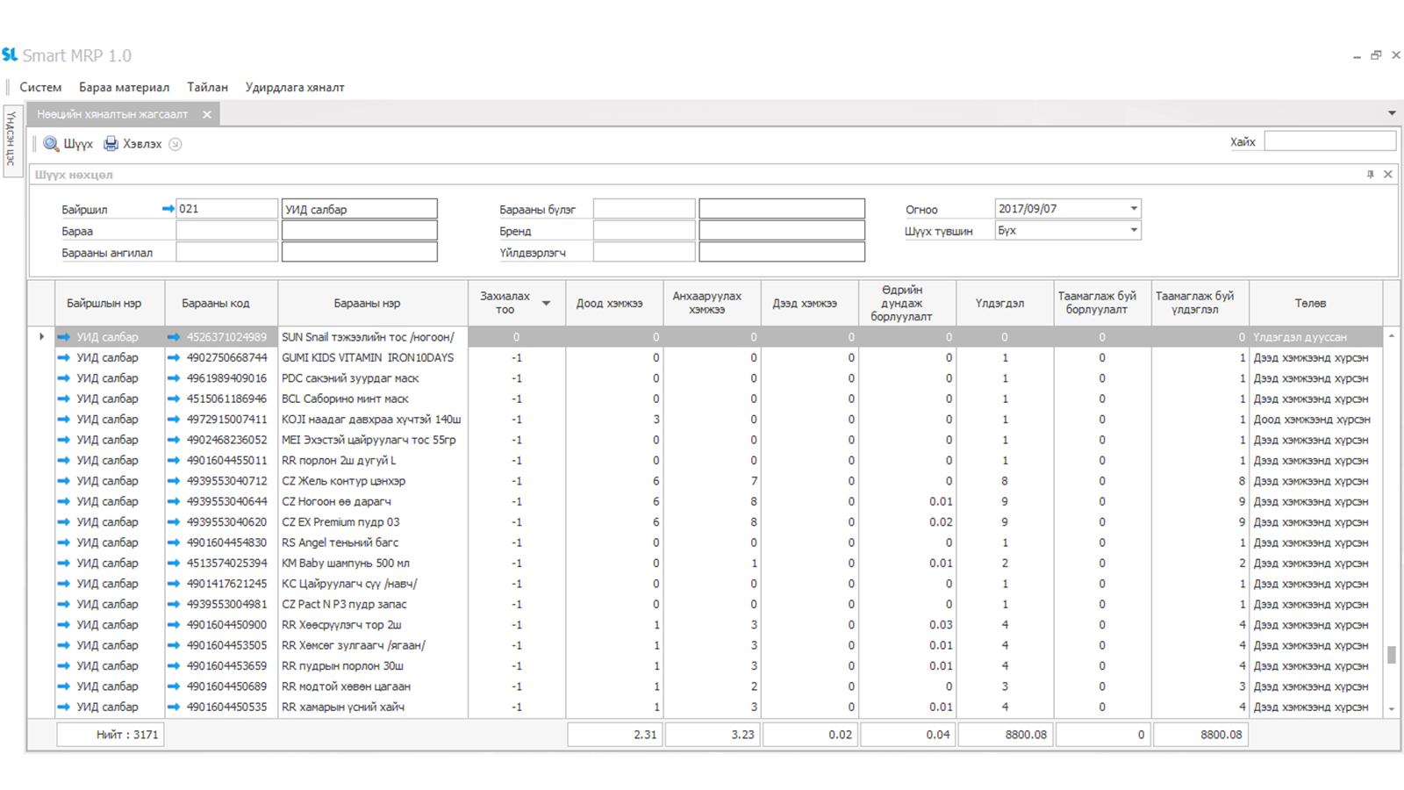Image resolution: width=1404 pixels, height=790 pixels.
Task: Click the Үйлдвэрлэгч name field
Action: pyautogui.click(x=782, y=252)
